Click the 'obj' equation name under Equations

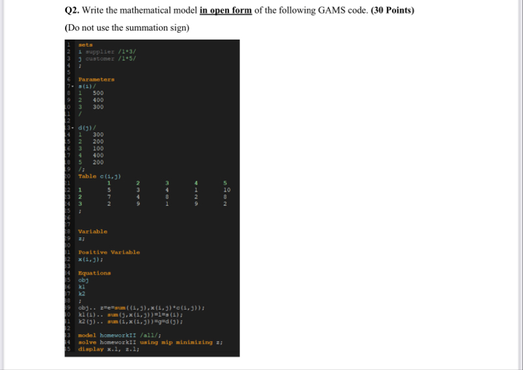(x=83, y=280)
